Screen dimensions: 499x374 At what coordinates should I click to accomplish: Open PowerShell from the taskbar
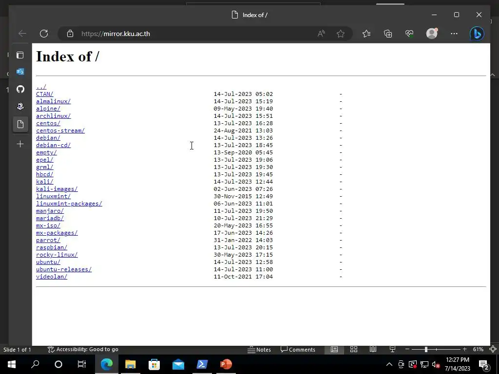point(202,364)
